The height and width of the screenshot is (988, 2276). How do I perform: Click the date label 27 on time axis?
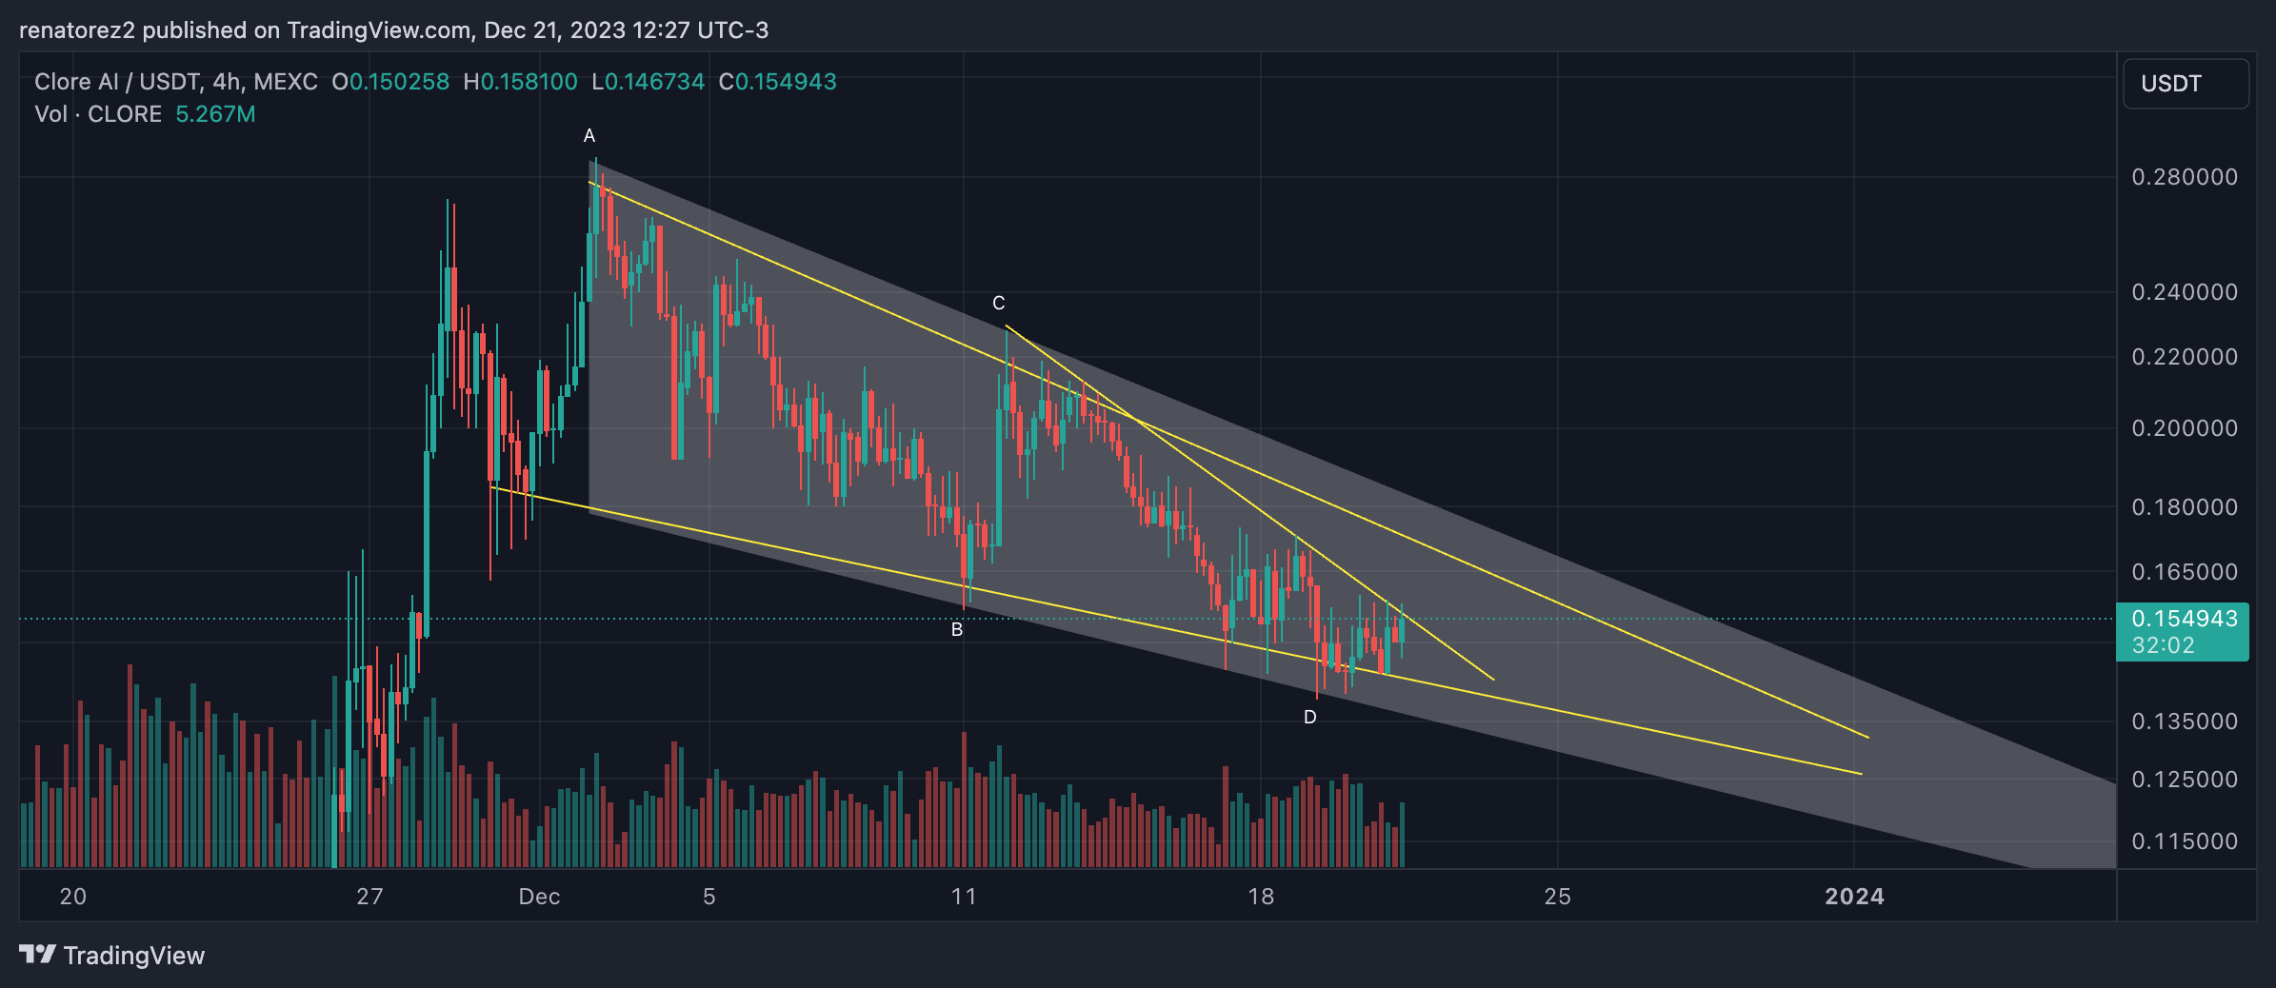pos(369,897)
